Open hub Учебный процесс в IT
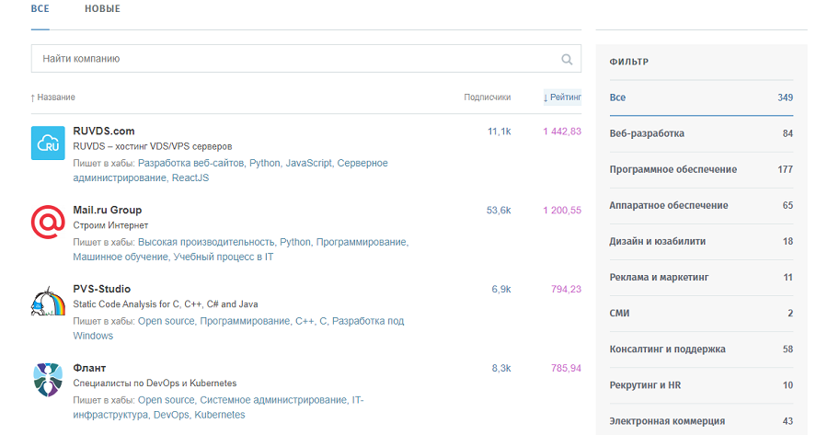This screenshot has height=435, width=828. 224,258
